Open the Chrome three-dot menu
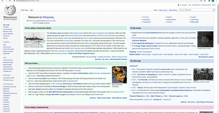Viewport: 219px width, 113px height. coord(217,1)
